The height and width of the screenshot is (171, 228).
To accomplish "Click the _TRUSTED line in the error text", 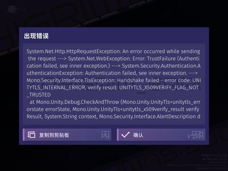I will 39,95.
